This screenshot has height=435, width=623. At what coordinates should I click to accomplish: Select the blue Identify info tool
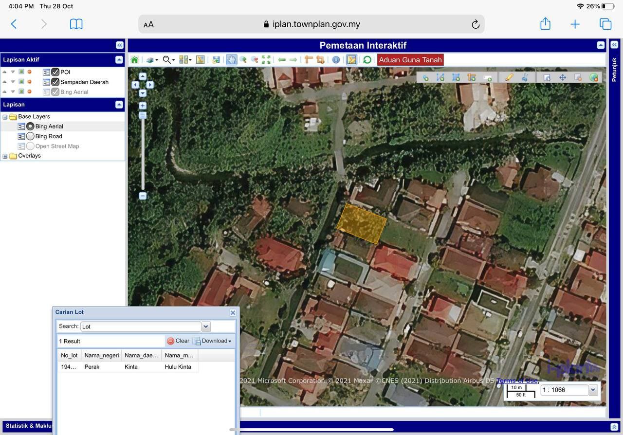pyautogui.click(x=336, y=60)
